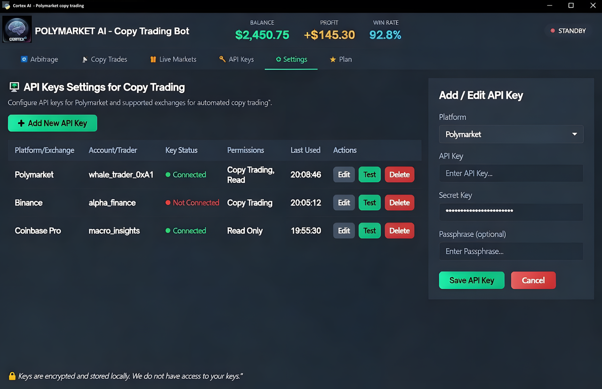Click the Enter API Key field

click(511, 173)
